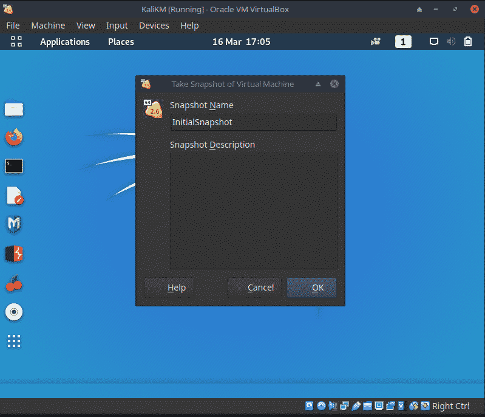
Task: Open Help in the snapshot dialog
Action: [169, 288]
